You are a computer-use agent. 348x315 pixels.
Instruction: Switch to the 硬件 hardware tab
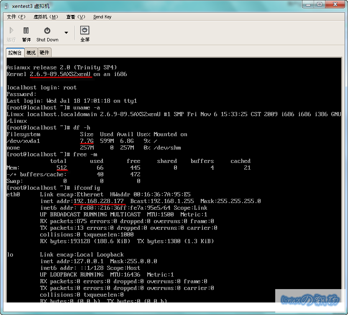coord(44,53)
